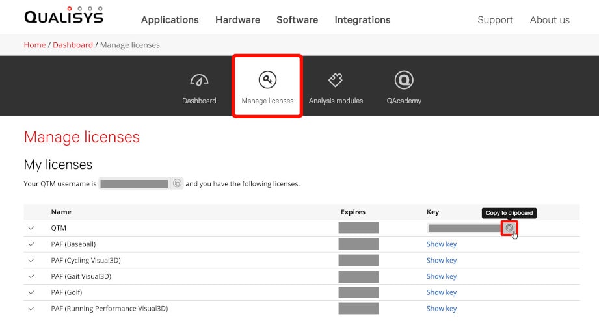
Task: Open the QAcademy icon
Action: pyautogui.click(x=404, y=80)
